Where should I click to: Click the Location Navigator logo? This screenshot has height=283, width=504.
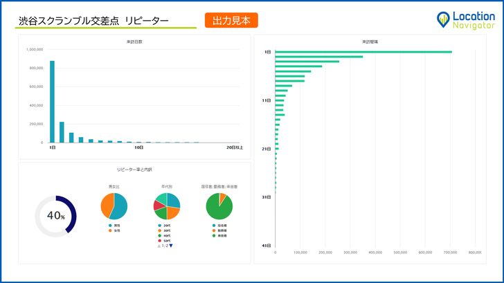coord(466,20)
